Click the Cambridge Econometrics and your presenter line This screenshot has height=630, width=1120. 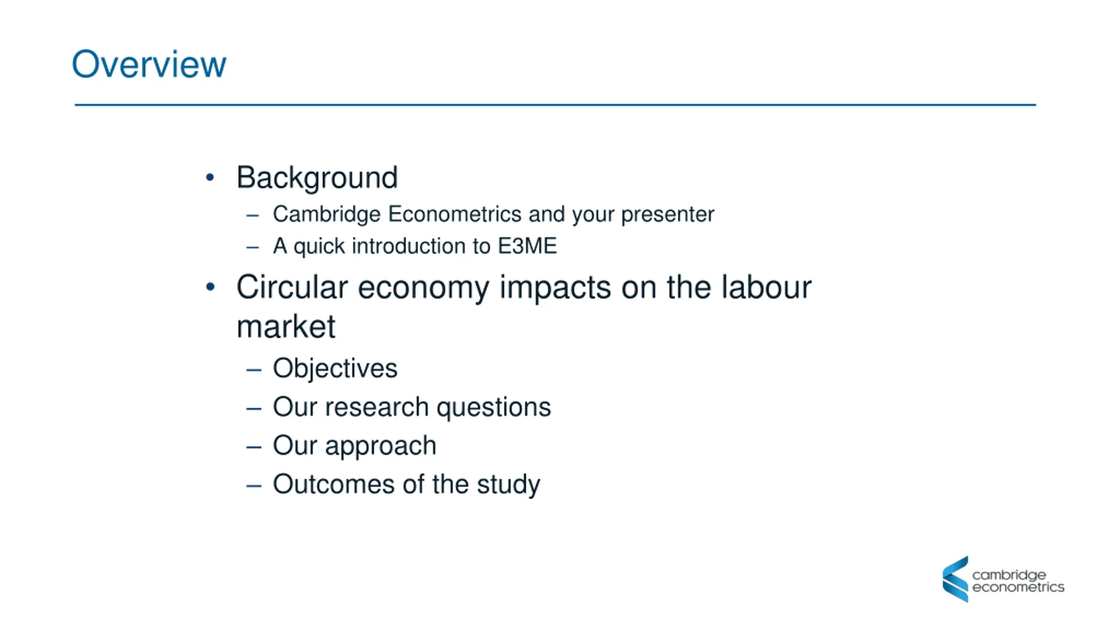(x=493, y=215)
